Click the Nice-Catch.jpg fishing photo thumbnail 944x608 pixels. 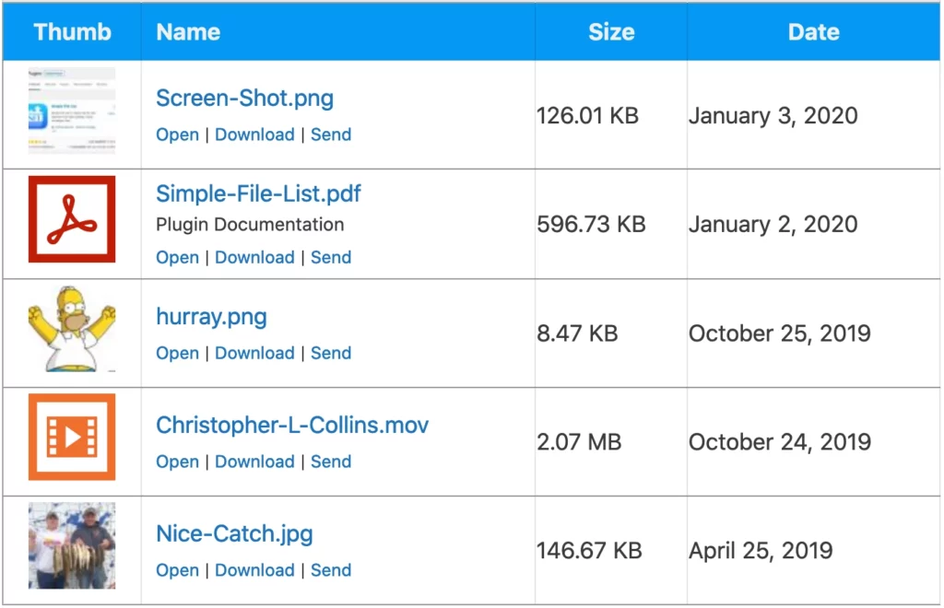(72, 546)
